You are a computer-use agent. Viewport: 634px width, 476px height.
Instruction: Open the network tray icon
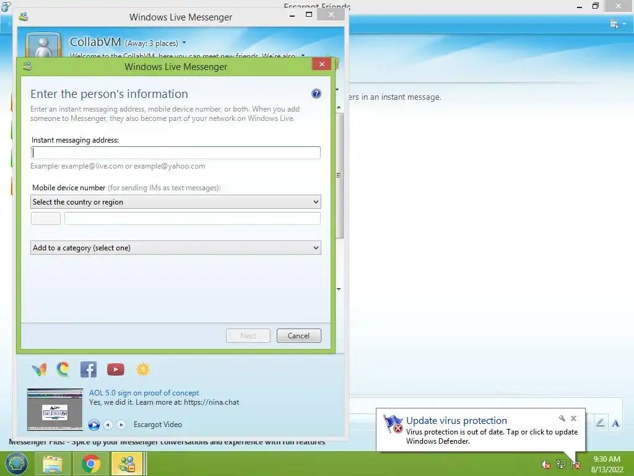coord(561,464)
